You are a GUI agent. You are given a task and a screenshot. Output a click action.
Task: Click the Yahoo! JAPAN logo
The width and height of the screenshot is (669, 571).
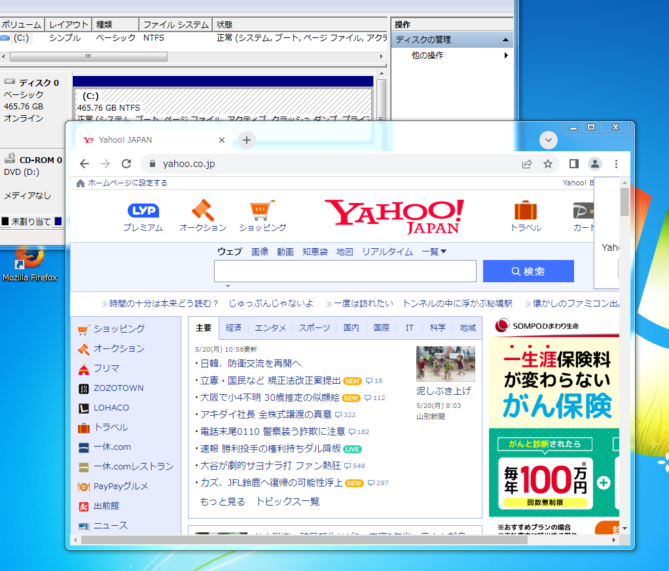pos(393,216)
